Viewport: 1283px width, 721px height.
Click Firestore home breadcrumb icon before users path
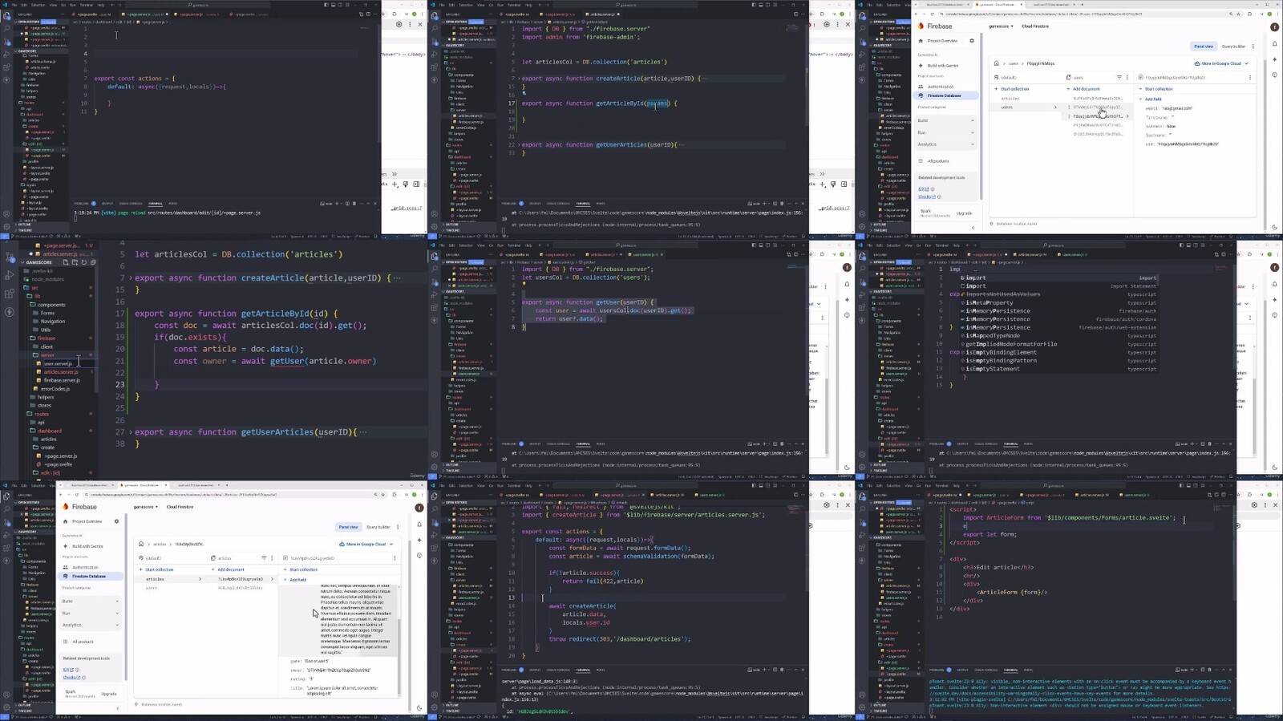pyautogui.click(x=996, y=63)
